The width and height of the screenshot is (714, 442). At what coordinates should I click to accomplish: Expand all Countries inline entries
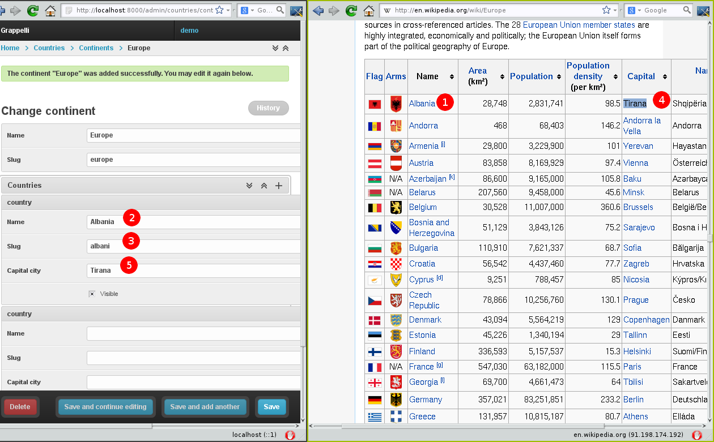(249, 185)
